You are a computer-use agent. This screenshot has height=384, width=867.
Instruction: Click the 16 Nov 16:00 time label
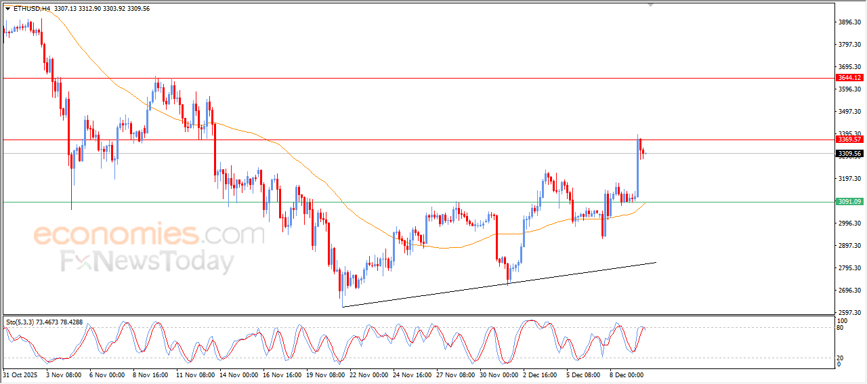click(282, 374)
